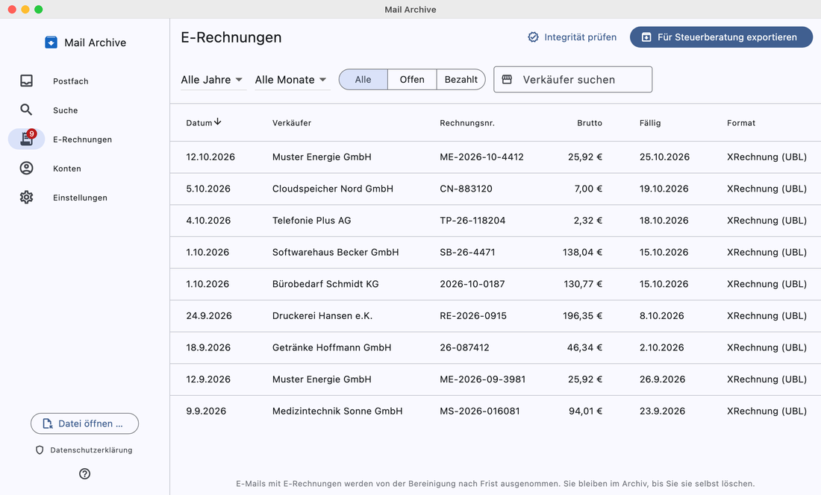Click the Datei öffnen button
Image resolution: width=821 pixels, height=495 pixels.
pos(85,423)
